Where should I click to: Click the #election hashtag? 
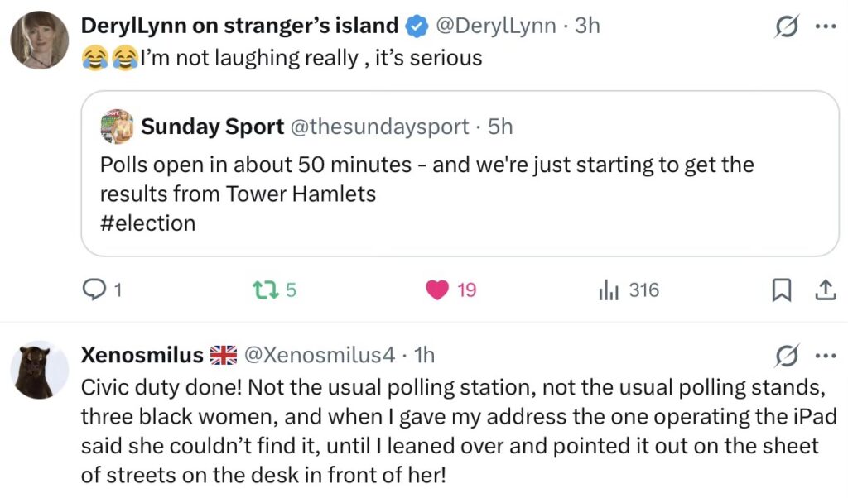pyautogui.click(x=147, y=223)
